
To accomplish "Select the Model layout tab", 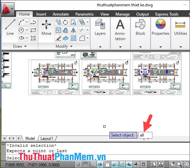I will pyautogui.click(x=30, y=139).
